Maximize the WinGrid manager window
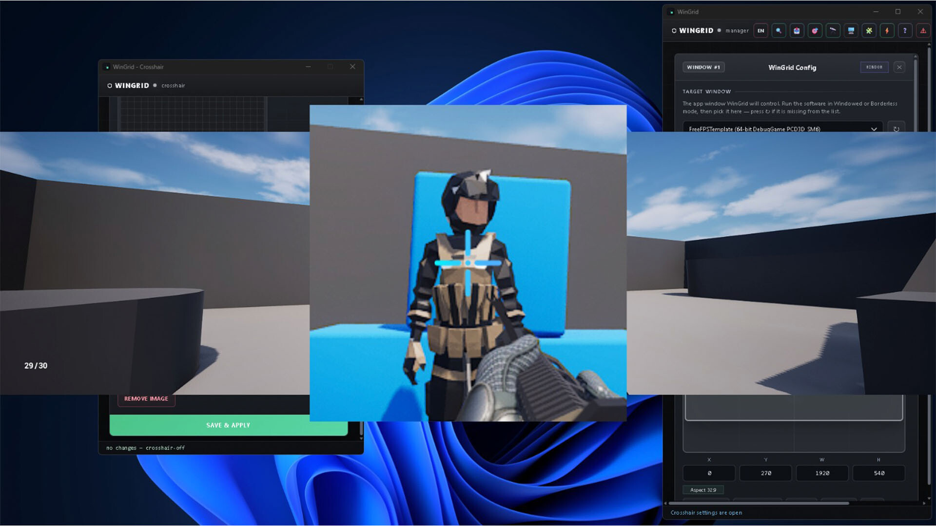Viewport: 936px width, 526px height. tap(897, 12)
